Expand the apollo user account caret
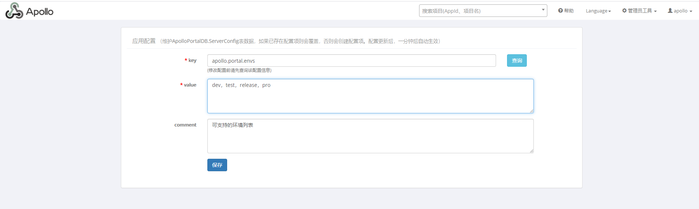Screen dimensions: 699x209 point(691,11)
